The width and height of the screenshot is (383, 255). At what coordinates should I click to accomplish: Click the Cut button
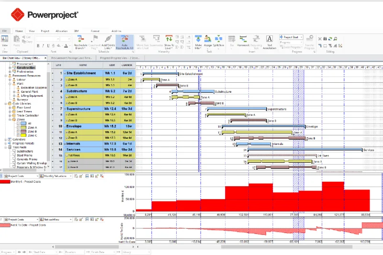pyautogui.click(x=26, y=37)
